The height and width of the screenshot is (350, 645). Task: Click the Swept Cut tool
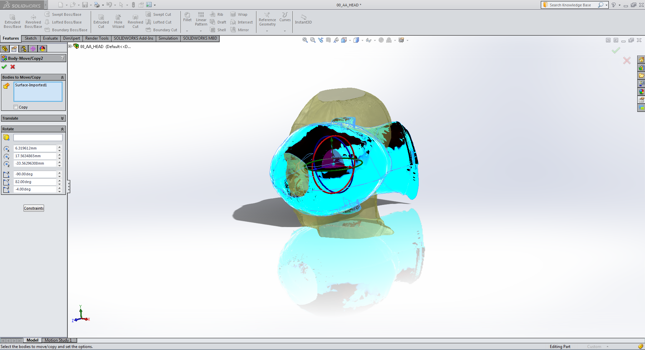(x=159, y=14)
